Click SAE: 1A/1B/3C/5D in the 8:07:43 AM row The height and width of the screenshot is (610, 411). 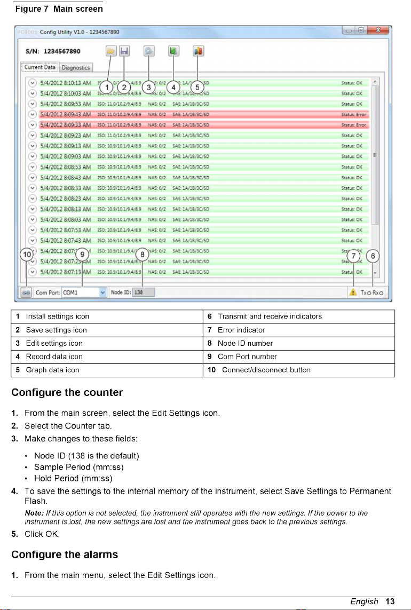(191, 240)
